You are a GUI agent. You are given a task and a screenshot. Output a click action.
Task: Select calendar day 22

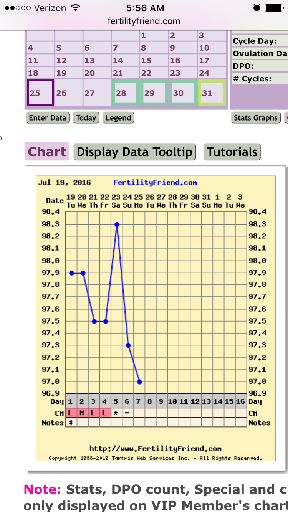(154, 73)
